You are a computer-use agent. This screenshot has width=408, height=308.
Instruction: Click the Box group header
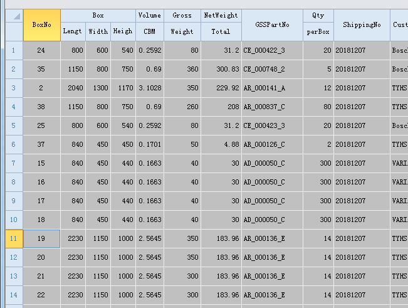[x=98, y=16]
